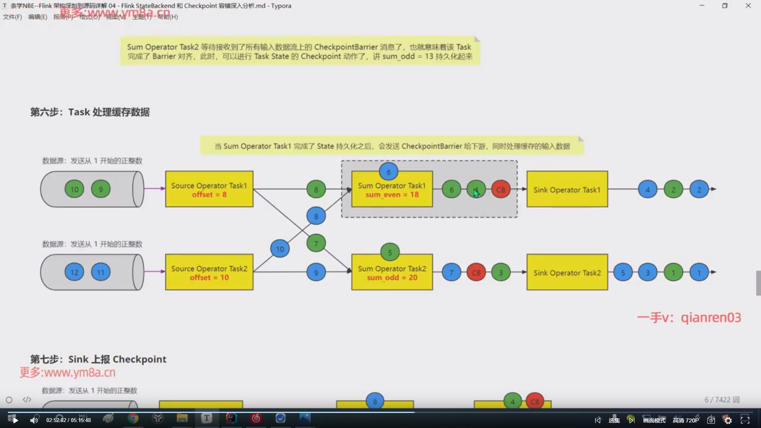Mute the video volume speaker icon
This screenshot has width=761, height=428.
click(x=34, y=420)
